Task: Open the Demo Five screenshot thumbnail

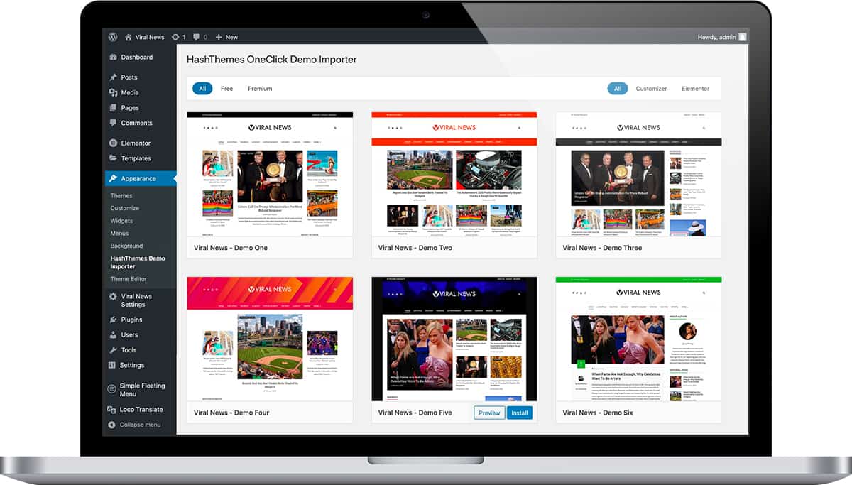Action: (x=454, y=339)
